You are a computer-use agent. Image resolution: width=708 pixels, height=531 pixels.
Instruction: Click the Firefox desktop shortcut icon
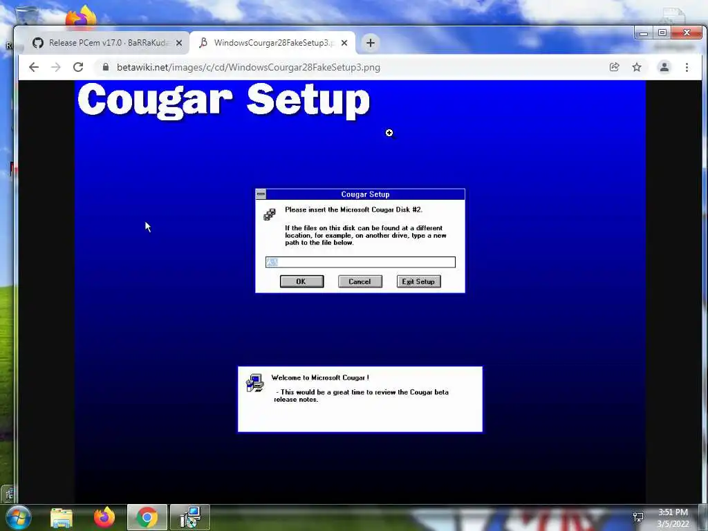click(82, 17)
